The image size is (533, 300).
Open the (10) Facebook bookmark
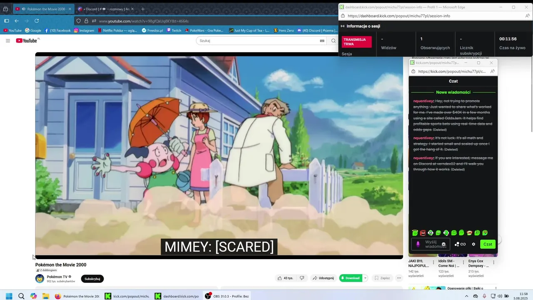click(x=57, y=30)
